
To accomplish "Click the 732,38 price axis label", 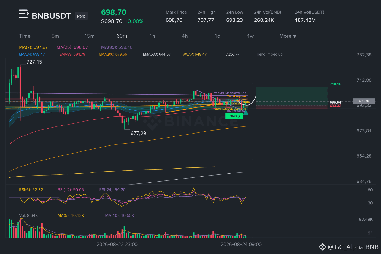I will coord(364,55).
